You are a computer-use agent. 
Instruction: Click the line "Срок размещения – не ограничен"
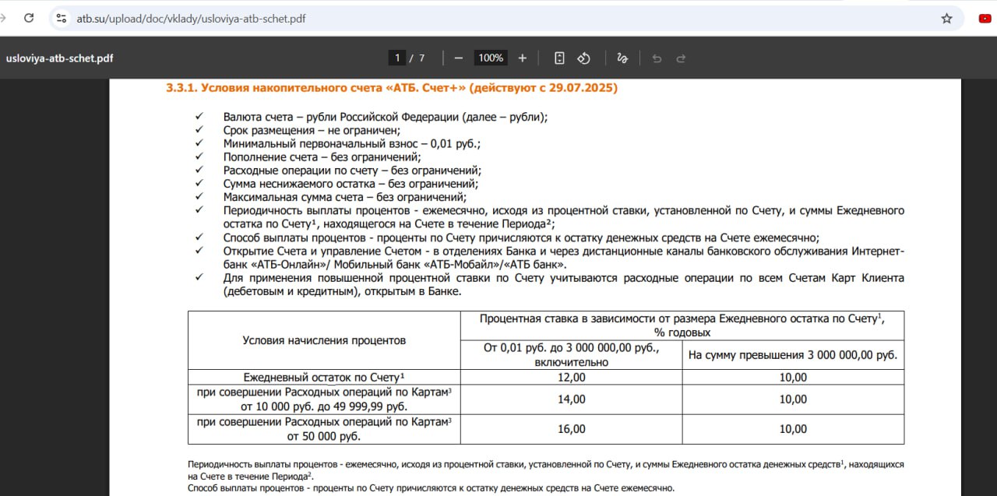[x=312, y=130]
